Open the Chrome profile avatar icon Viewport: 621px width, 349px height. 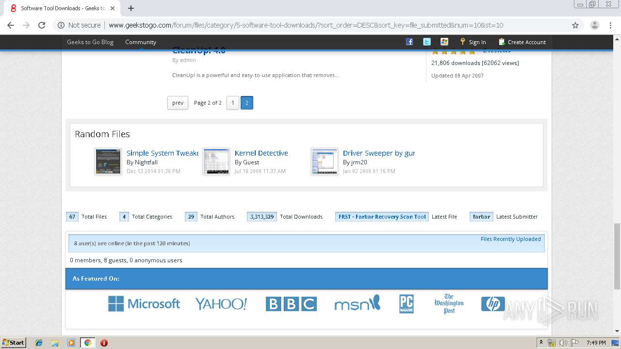(x=594, y=25)
